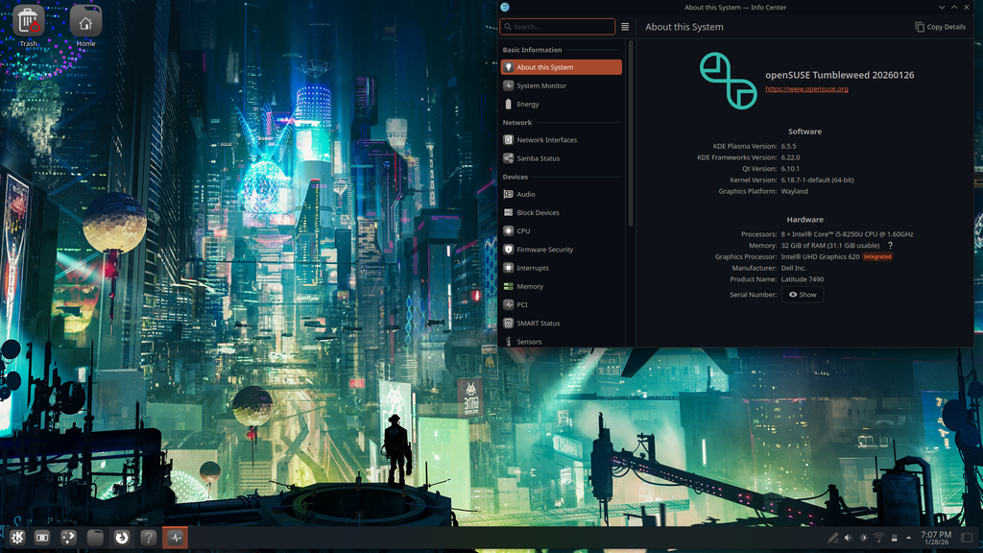Expand hidden system tray icons arrow
This screenshot has height=553, width=983.
coord(908,538)
